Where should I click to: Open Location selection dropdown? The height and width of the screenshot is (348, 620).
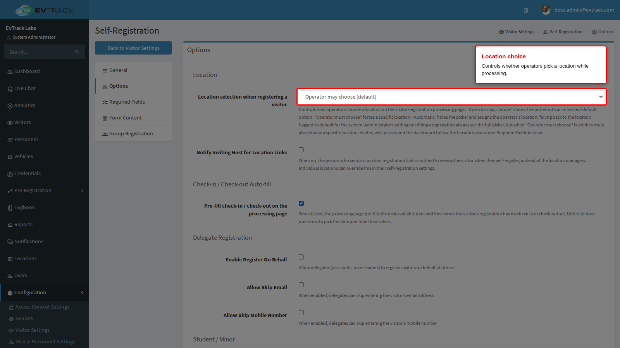coord(451,97)
